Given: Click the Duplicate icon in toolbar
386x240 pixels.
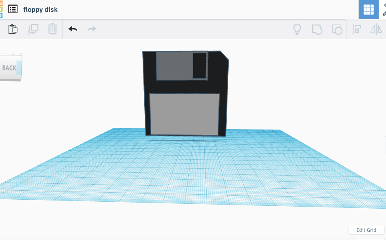Looking at the screenshot, I should (33, 29).
